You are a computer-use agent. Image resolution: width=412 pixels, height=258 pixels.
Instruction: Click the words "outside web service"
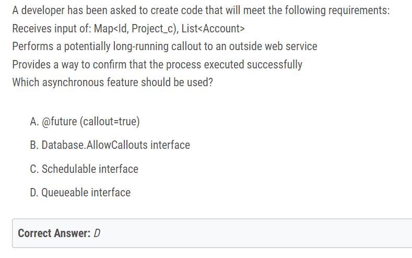tap(273, 46)
